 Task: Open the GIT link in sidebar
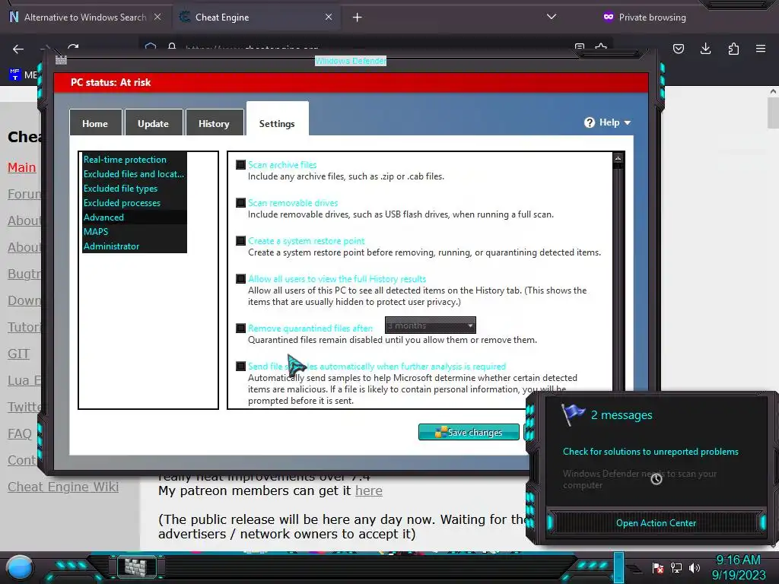tap(19, 354)
